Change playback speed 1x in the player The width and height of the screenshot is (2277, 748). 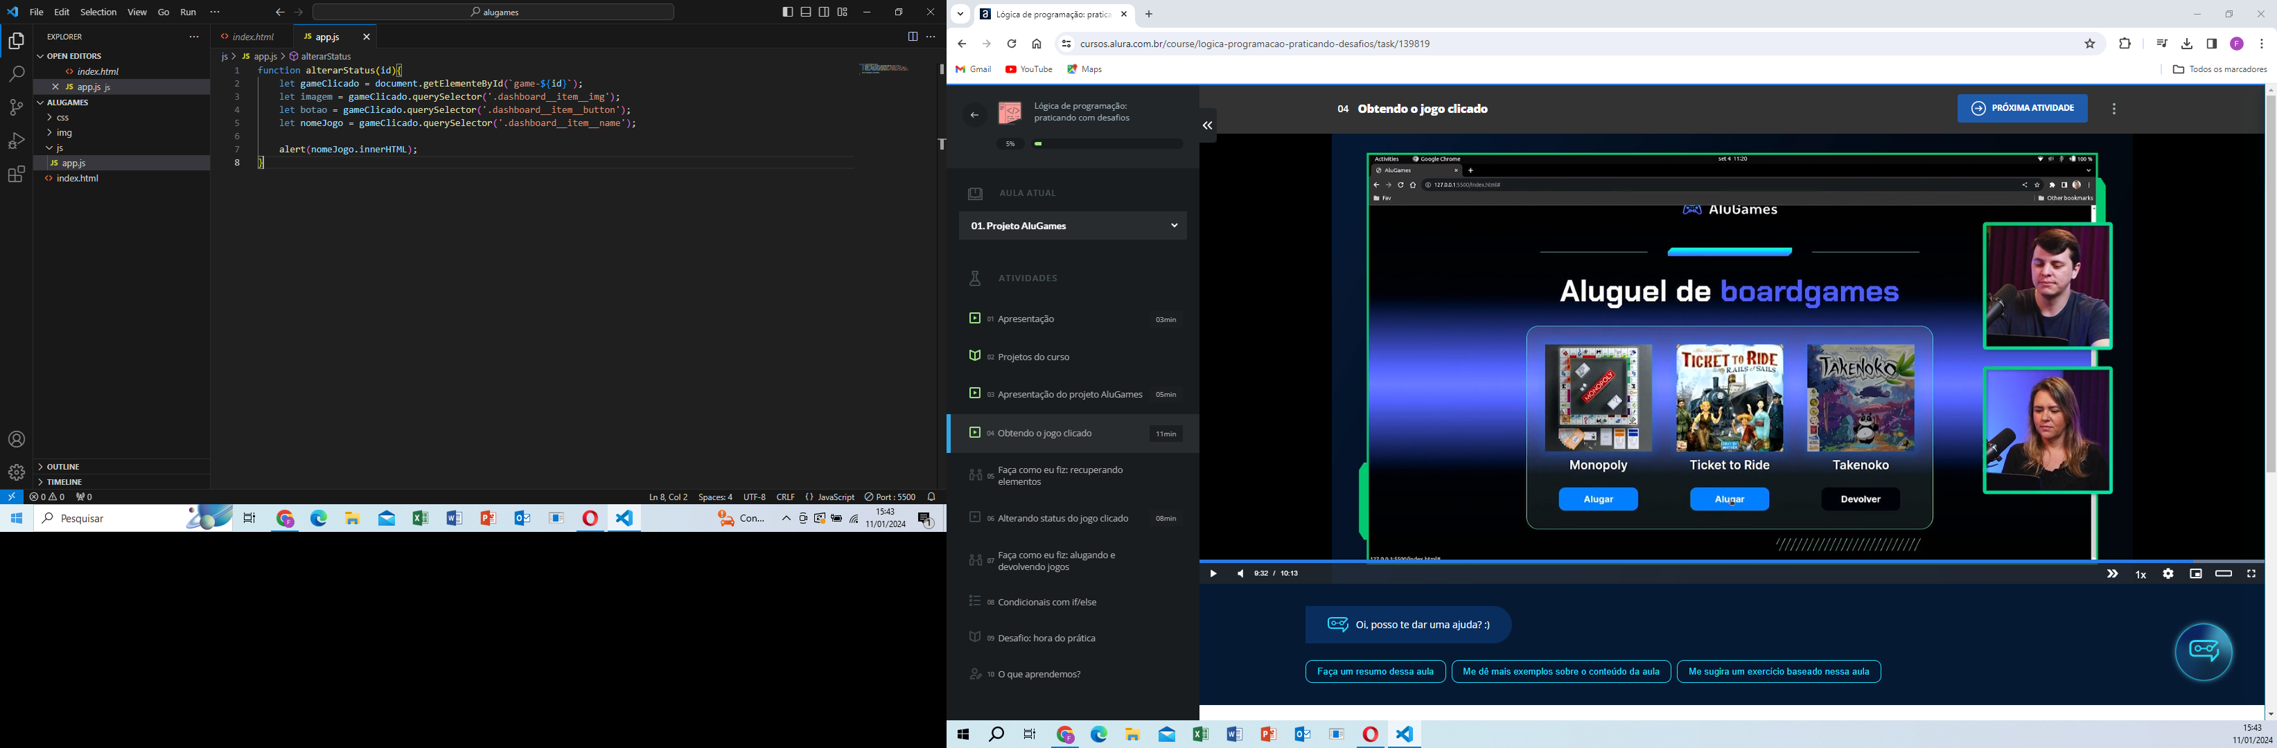click(x=2141, y=575)
